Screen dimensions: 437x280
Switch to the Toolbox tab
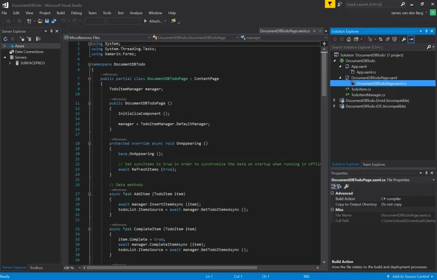36,268
